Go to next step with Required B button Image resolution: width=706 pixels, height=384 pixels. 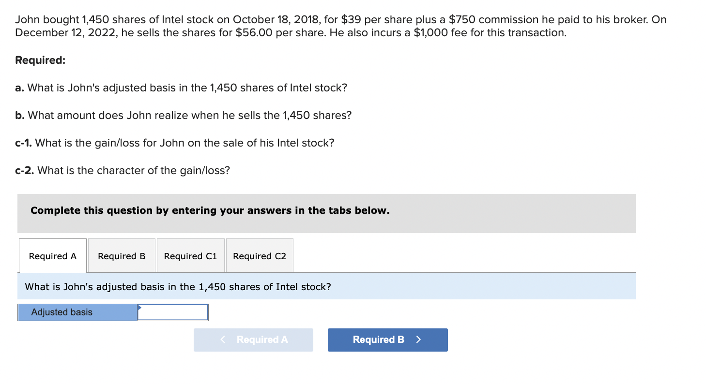coord(388,340)
